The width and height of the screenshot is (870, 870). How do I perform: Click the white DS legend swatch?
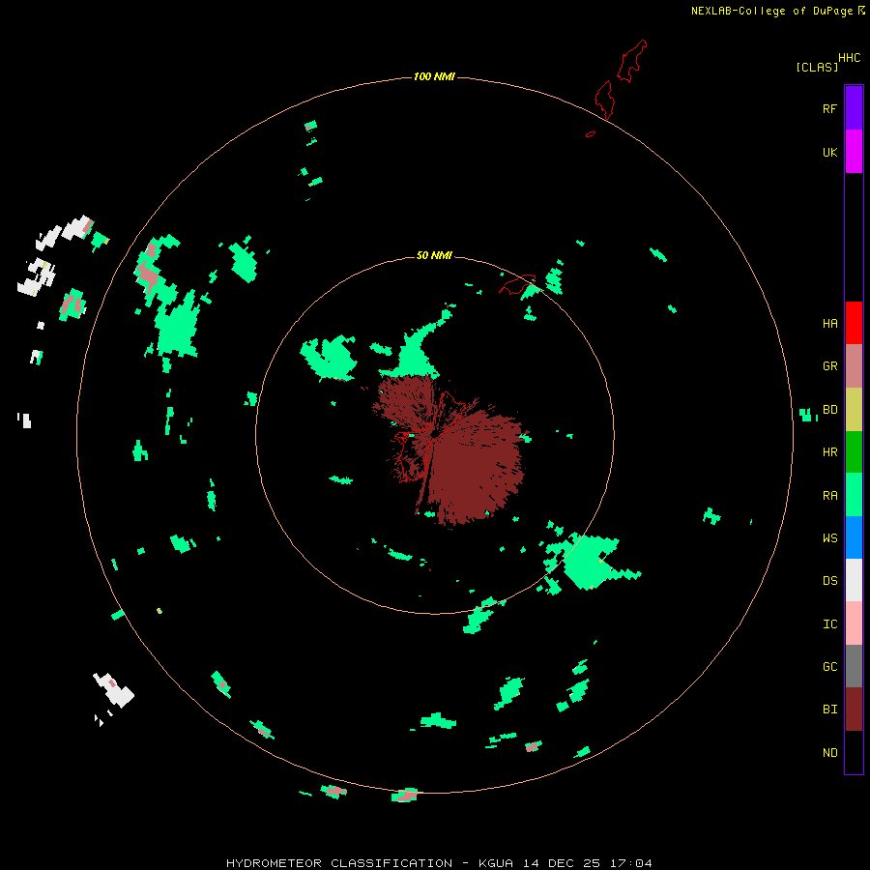click(x=854, y=580)
